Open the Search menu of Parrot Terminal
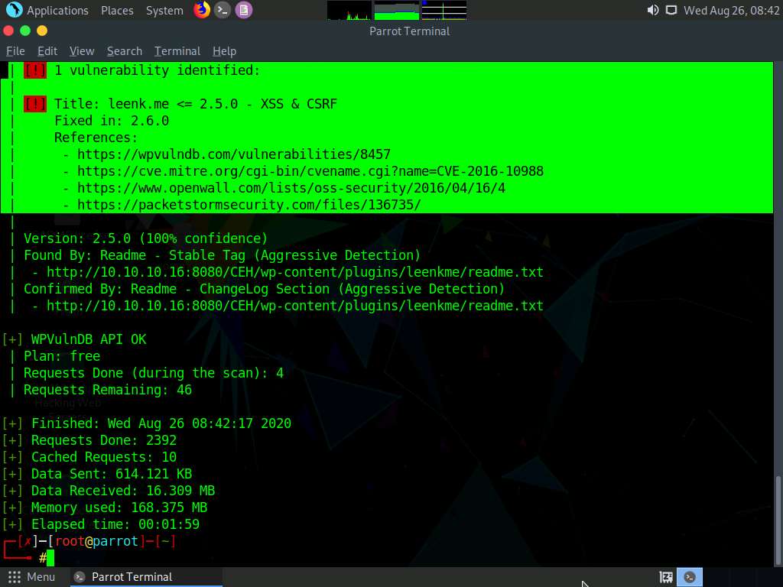 coord(124,51)
